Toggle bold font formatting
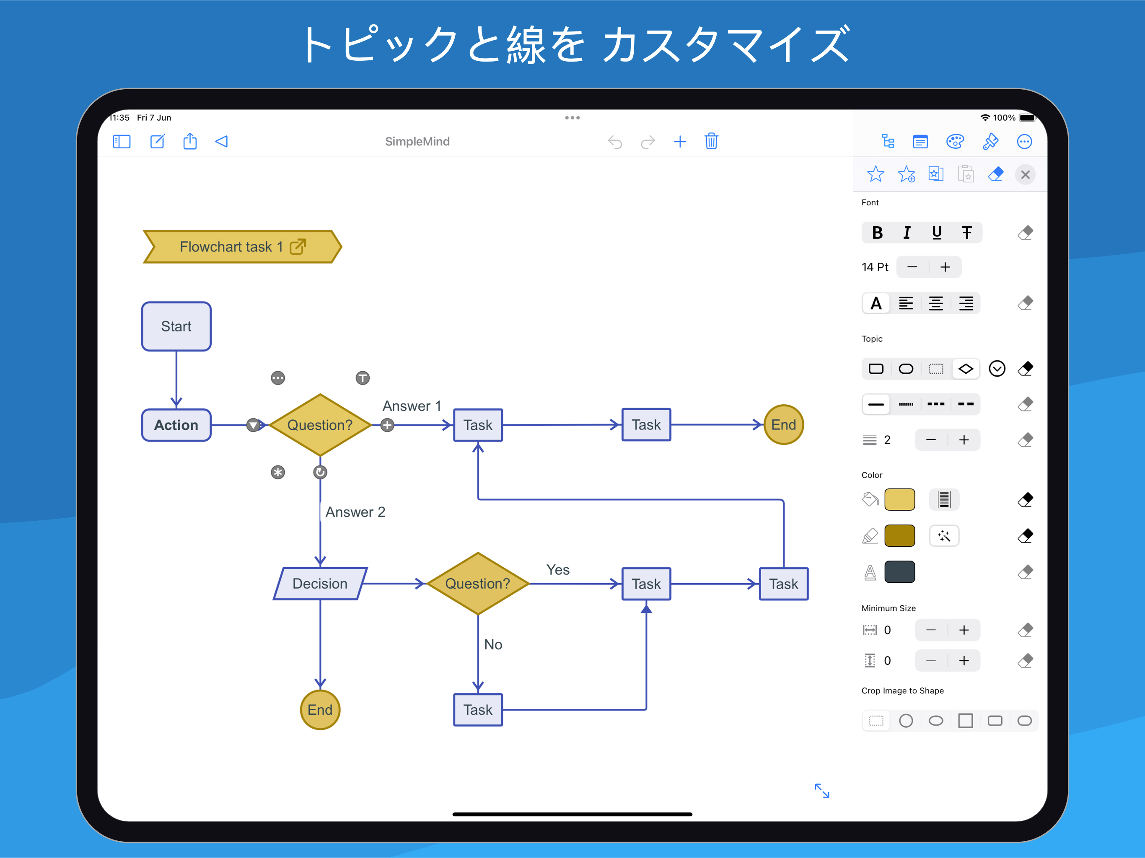This screenshot has width=1145, height=858. (877, 233)
